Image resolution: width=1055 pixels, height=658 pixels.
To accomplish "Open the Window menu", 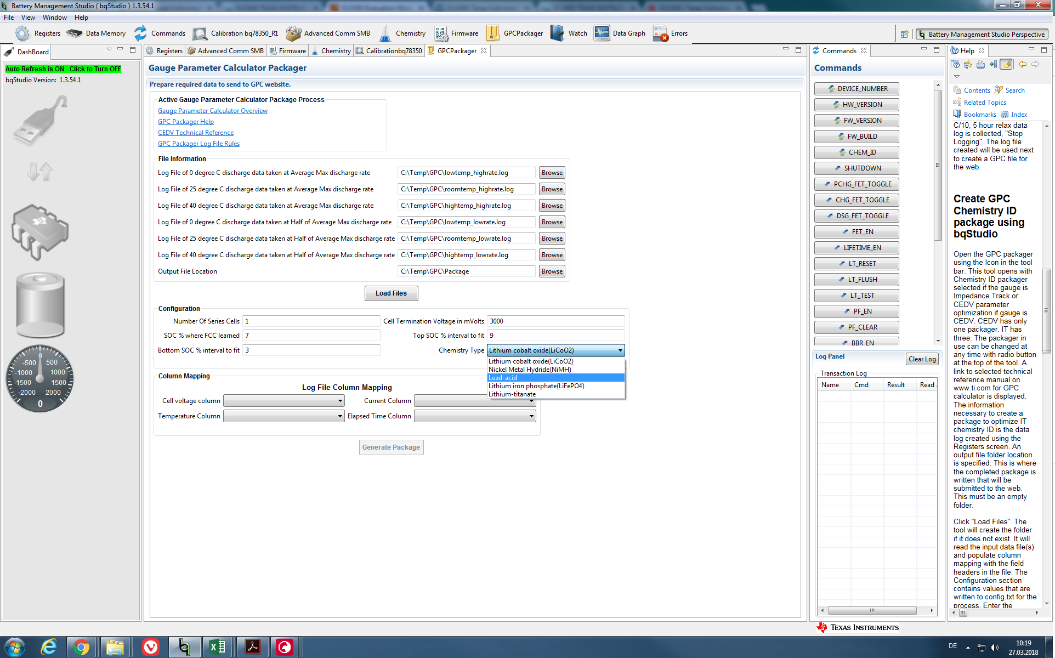I will tap(55, 18).
